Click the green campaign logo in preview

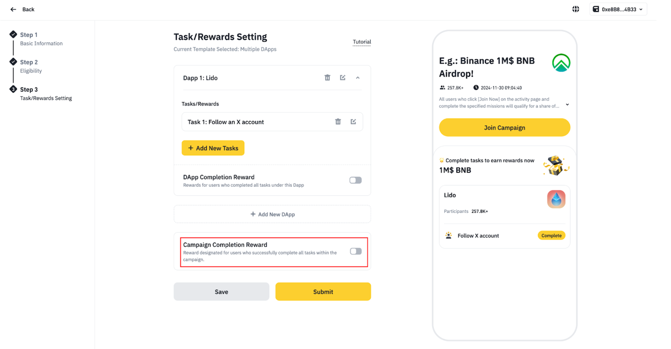click(561, 63)
